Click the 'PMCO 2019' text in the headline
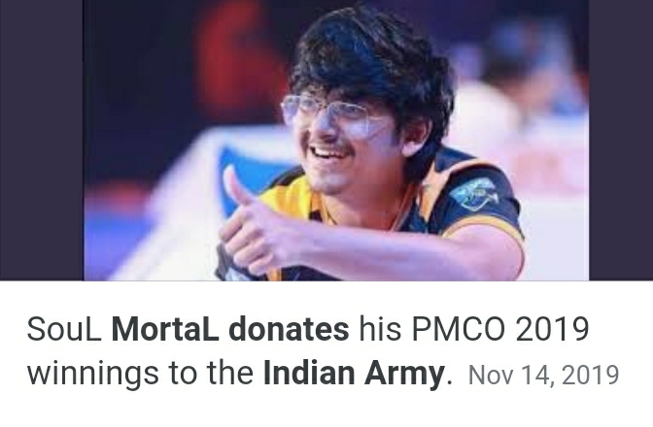This screenshot has height=427, width=653. pos(500,329)
